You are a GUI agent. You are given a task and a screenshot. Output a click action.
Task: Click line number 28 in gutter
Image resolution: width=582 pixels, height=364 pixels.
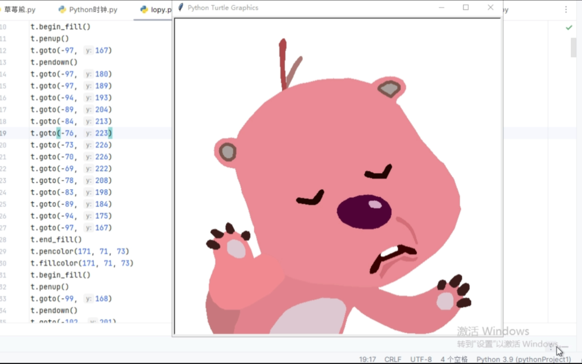(x=3, y=239)
